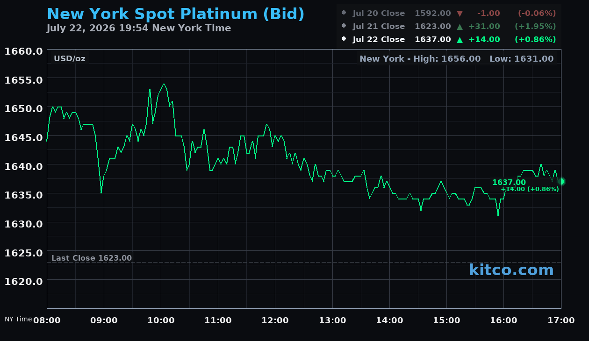The image size is (589, 341).
Task: Click the 17:00 time label
Action: (x=561, y=320)
